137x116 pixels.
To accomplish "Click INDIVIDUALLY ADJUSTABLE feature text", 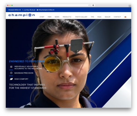I will 28,67.
